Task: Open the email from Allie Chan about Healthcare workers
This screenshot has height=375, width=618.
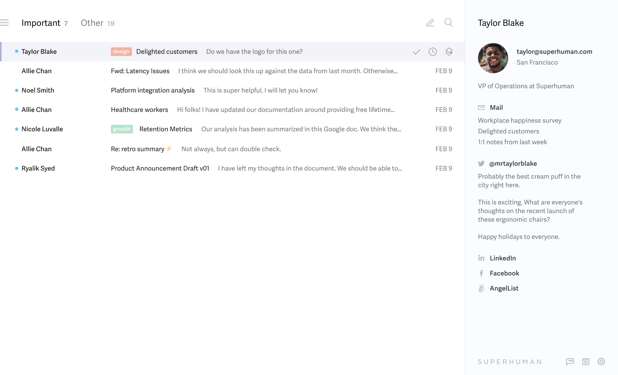Action: click(x=139, y=109)
